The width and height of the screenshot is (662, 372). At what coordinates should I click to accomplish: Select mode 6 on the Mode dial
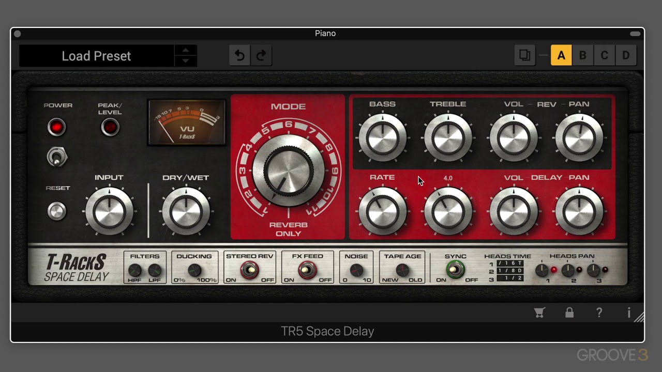coord(289,125)
